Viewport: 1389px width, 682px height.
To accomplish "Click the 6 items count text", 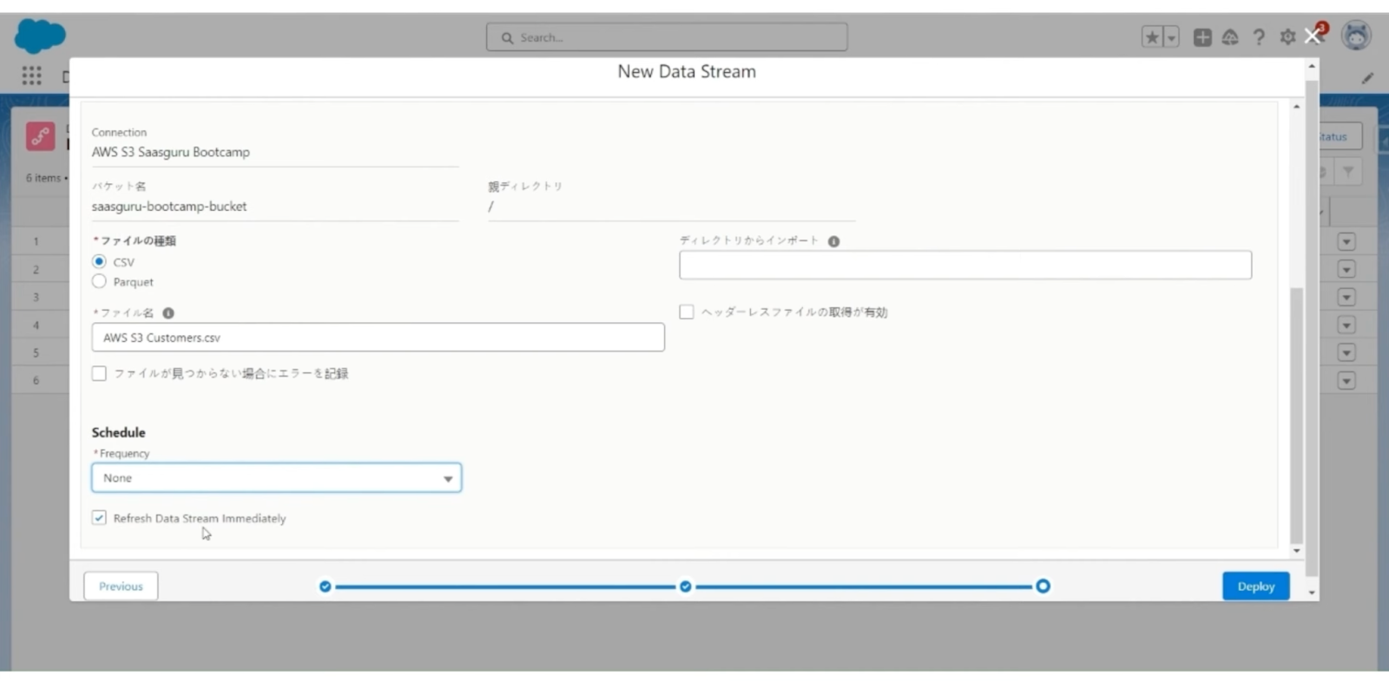I will 43,178.
